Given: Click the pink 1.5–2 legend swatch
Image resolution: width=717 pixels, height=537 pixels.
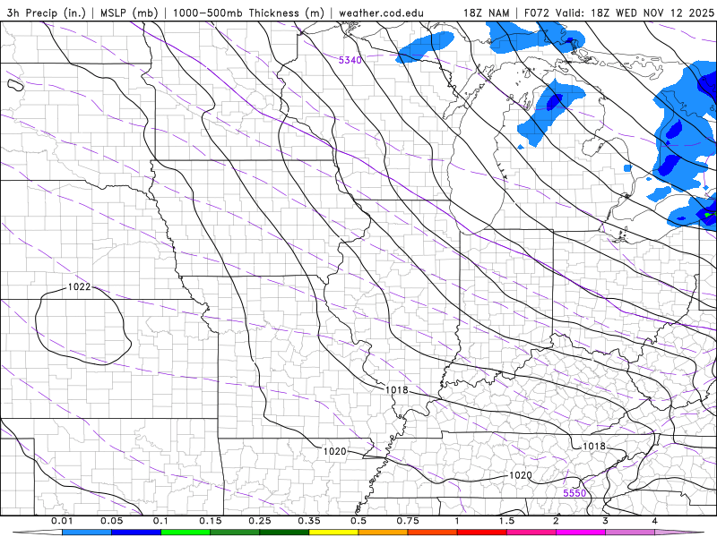Looking at the screenshot, I should click(531, 533).
